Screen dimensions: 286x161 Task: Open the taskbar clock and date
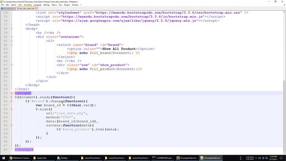point(273,158)
